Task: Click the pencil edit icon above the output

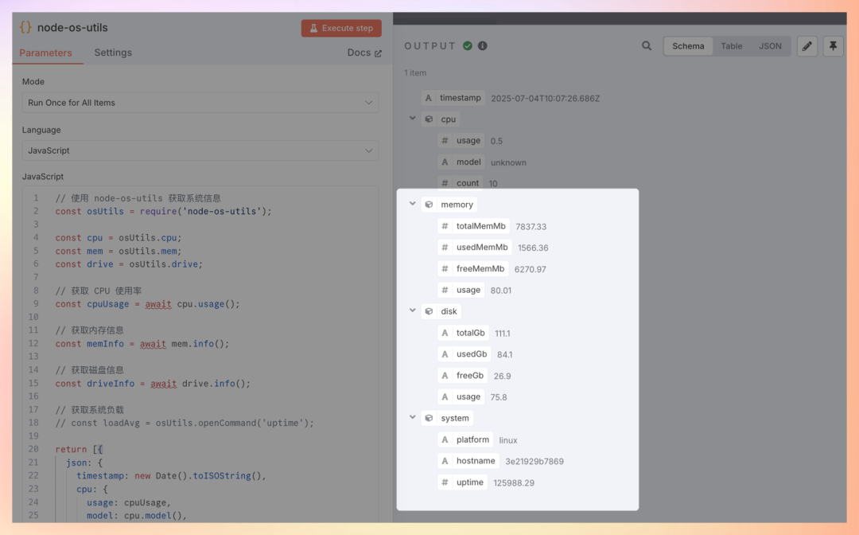Action: [807, 46]
